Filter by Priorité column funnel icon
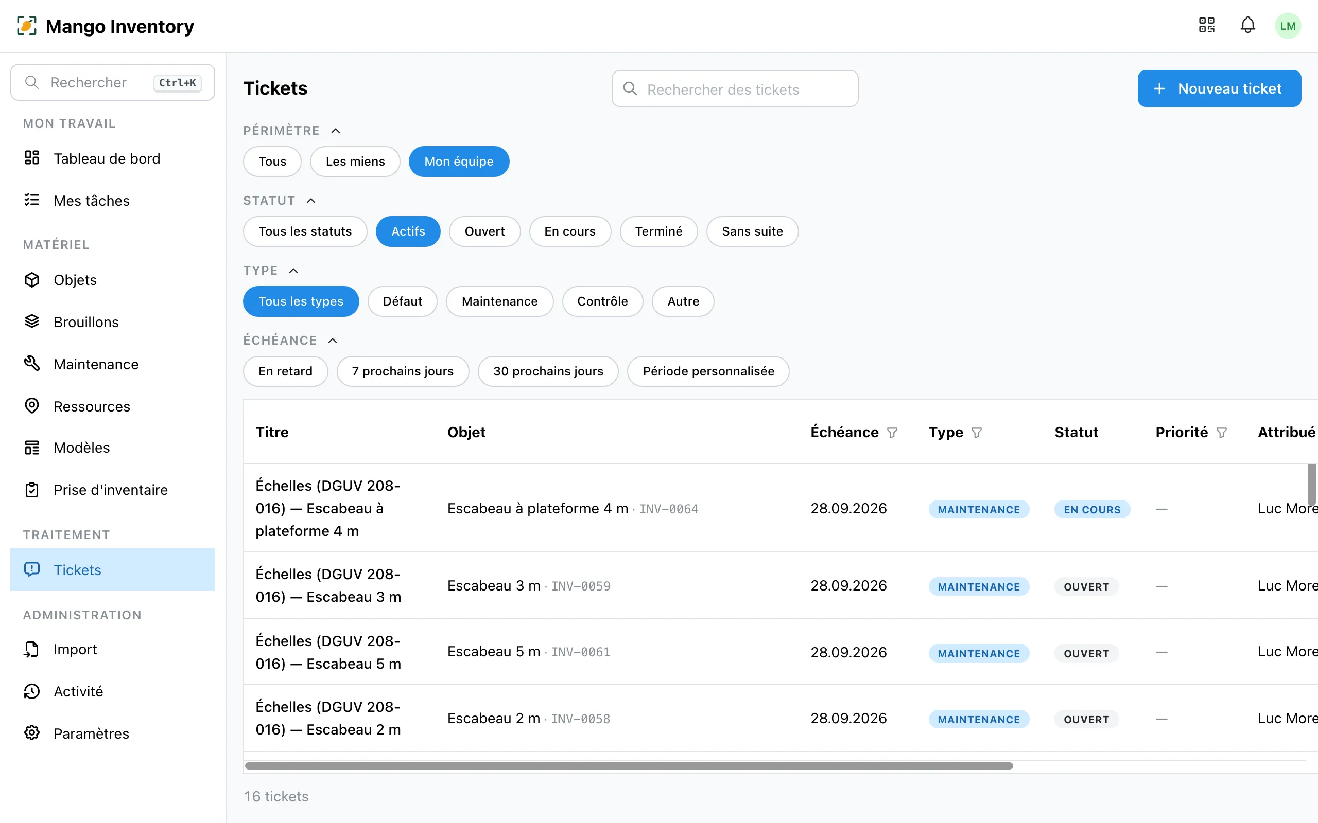Screen dimensions: 1318x823 (1222, 433)
